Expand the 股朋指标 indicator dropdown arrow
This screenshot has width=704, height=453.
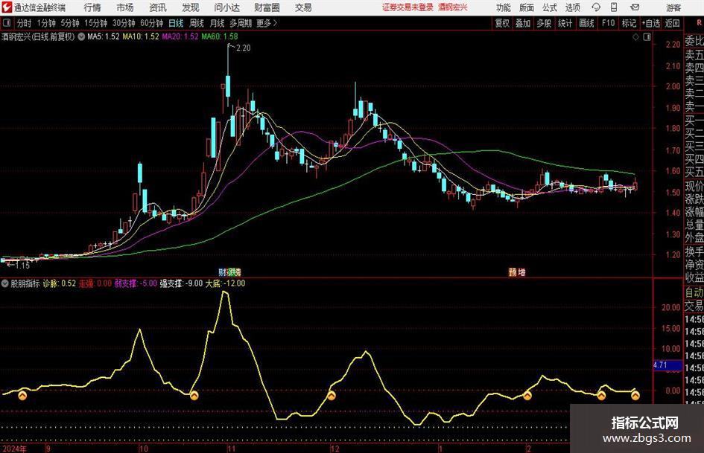5,283
